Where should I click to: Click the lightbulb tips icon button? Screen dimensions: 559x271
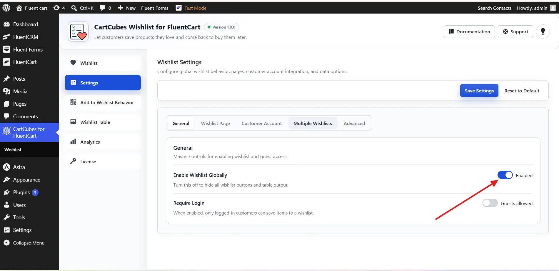pos(543,31)
